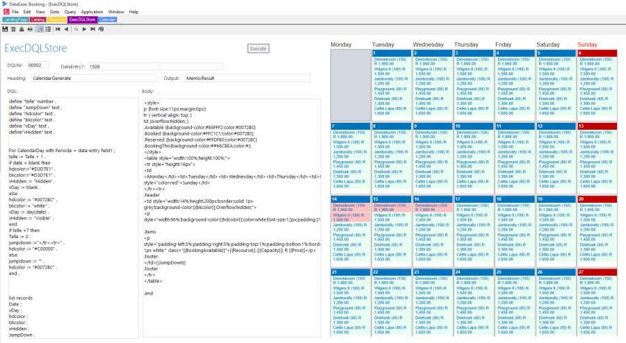Go to next record arrow
The width and height of the screenshot is (626, 343).
click(84, 29)
